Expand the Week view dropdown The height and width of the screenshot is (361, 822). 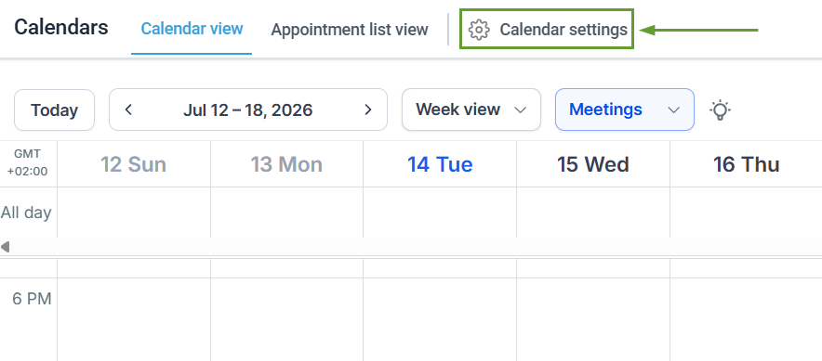(471, 110)
